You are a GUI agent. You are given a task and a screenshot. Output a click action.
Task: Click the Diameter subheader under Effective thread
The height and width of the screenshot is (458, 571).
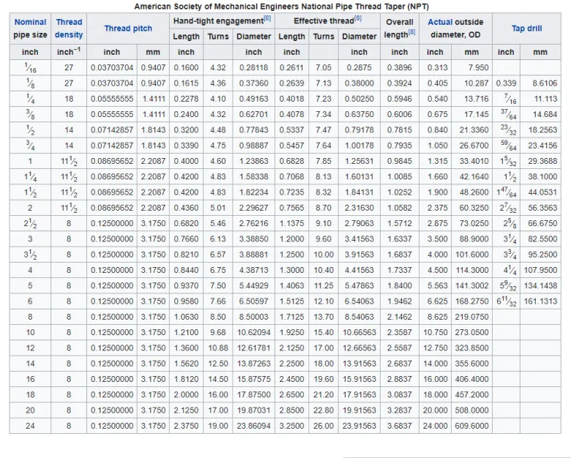click(x=359, y=37)
